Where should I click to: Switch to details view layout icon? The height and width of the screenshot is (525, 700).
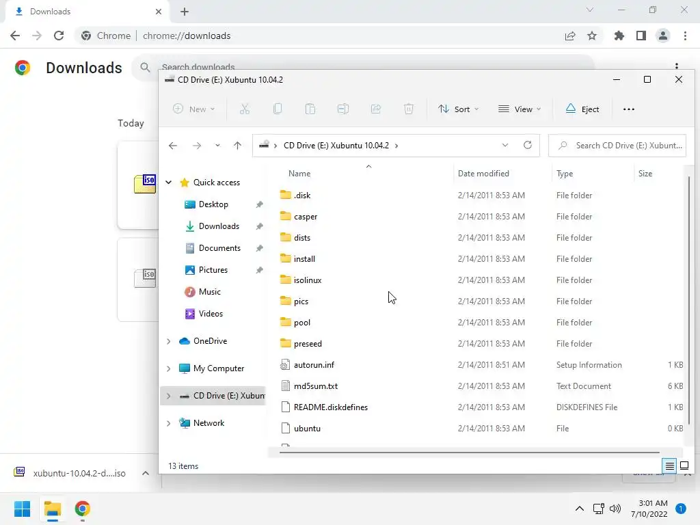(670, 466)
